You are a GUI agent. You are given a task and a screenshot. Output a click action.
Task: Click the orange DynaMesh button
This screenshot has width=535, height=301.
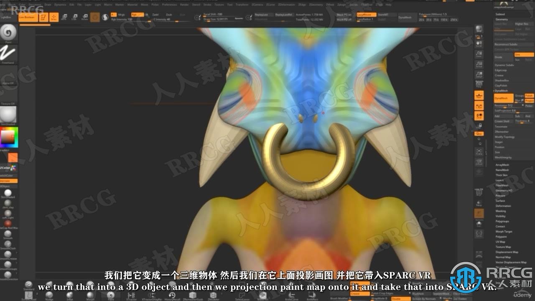(x=504, y=98)
